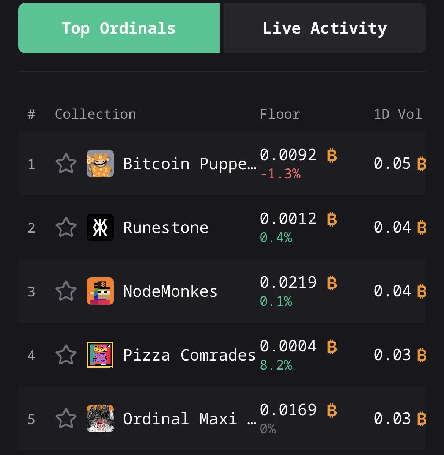The width and height of the screenshot is (444, 455).
Task: Open the NodeMonkes collection name link
Action: 170,291
